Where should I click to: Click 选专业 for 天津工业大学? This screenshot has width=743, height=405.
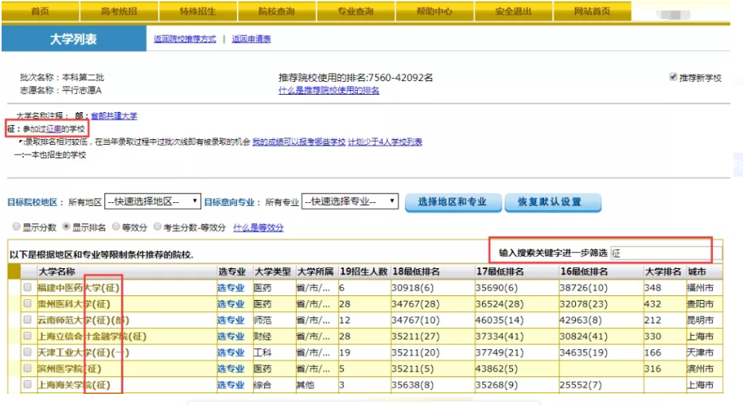[231, 352]
